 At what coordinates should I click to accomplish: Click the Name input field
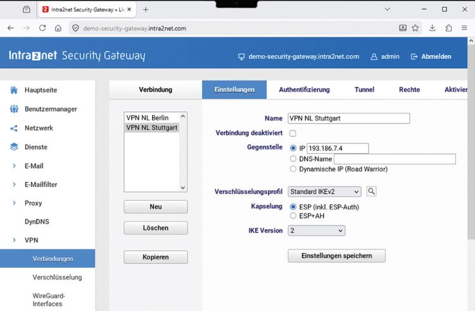[x=349, y=118]
